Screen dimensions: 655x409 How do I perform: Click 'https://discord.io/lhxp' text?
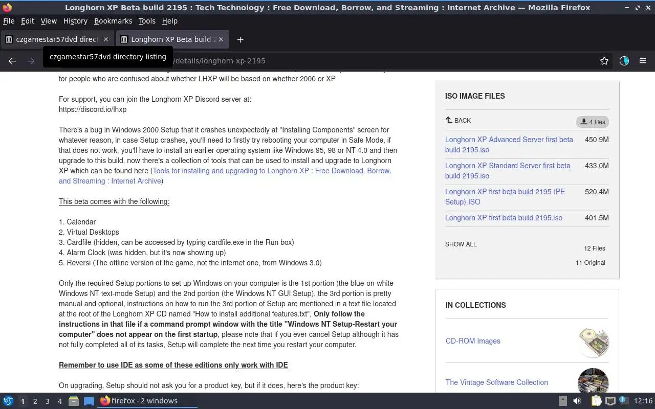[93, 109]
